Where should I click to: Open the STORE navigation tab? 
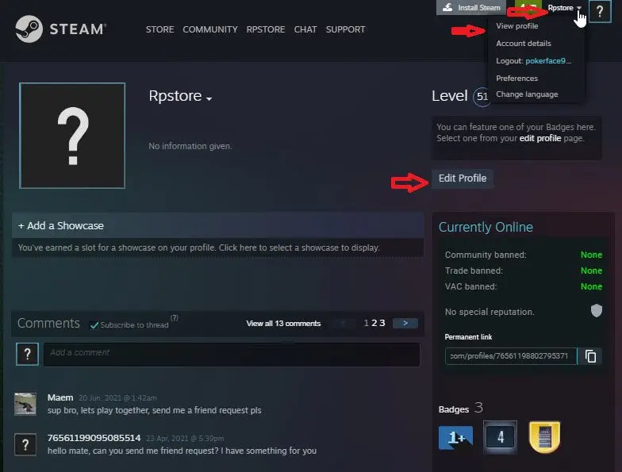159,29
